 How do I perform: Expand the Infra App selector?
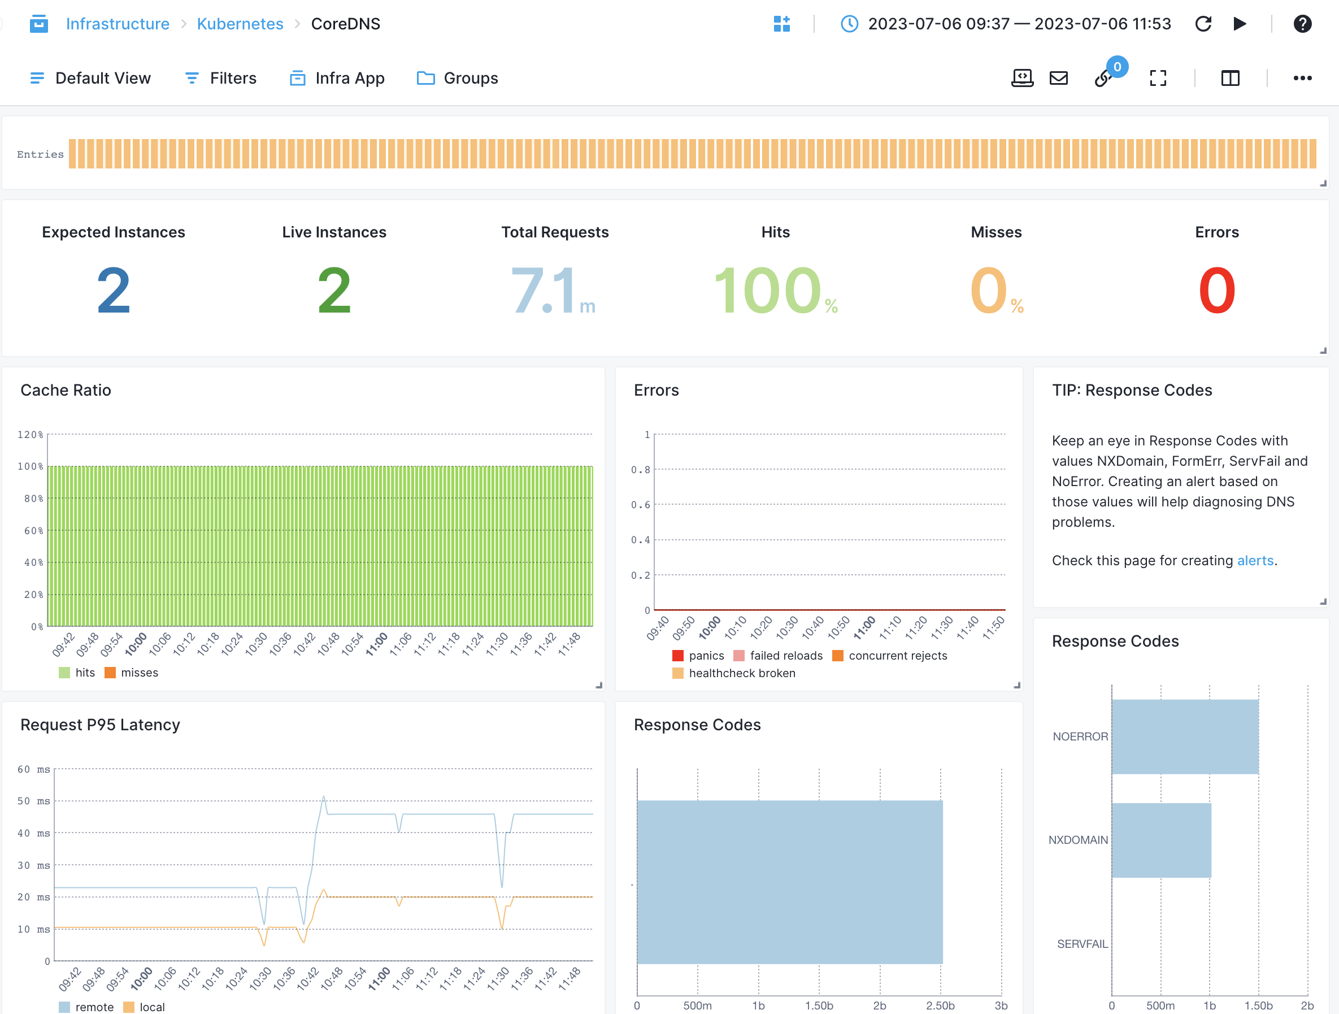click(336, 78)
